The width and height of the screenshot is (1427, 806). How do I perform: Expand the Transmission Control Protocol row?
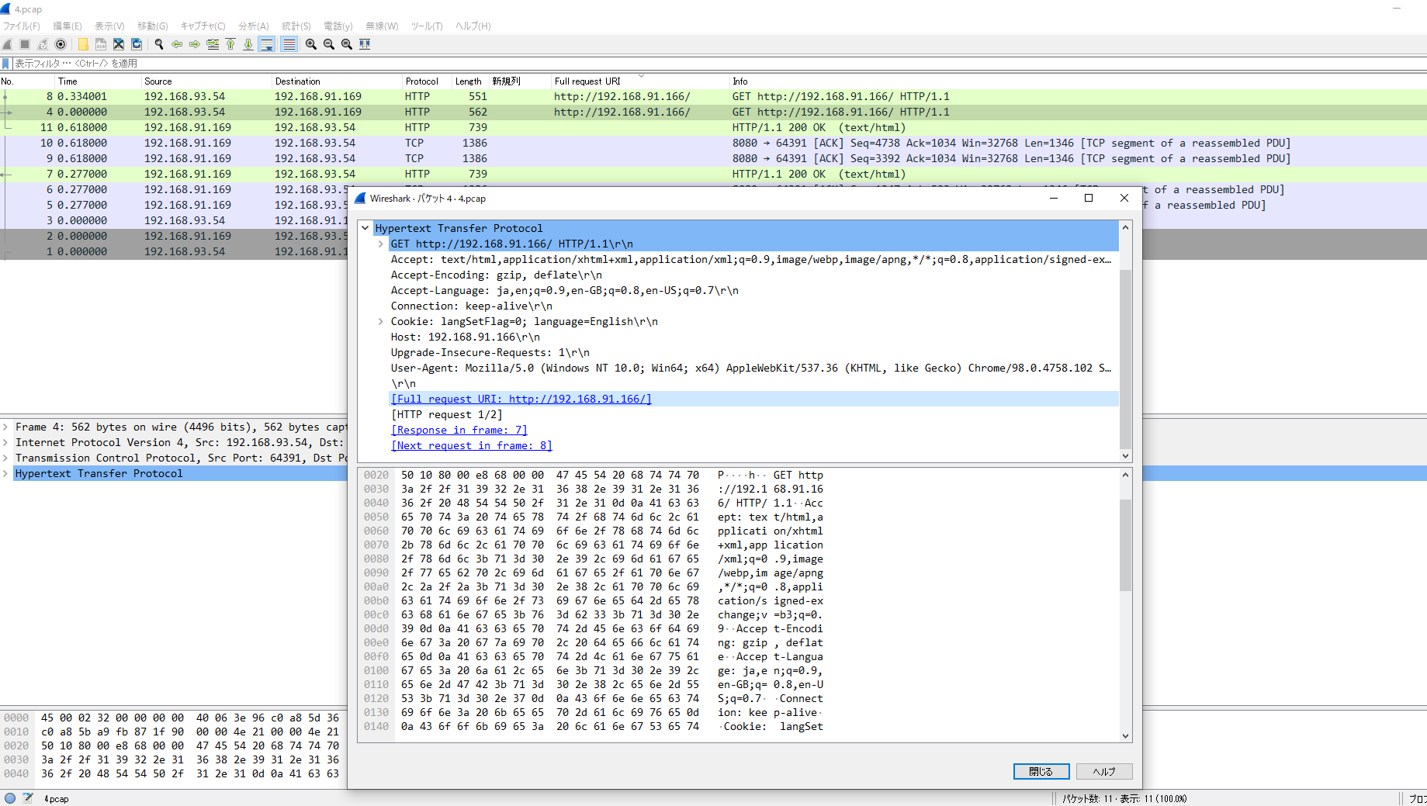point(6,458)
